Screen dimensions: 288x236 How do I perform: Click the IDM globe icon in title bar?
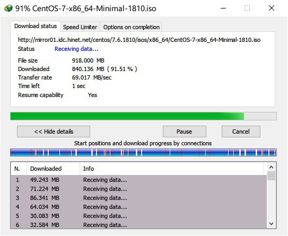tap(8, 8)
